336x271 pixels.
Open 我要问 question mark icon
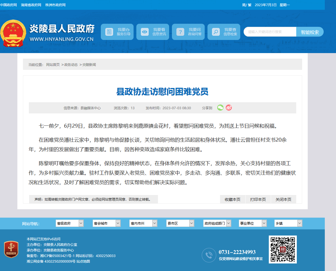tap(180, 32)
